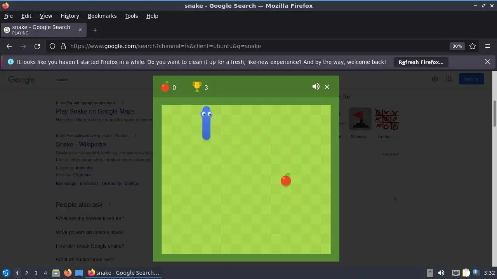
Task: Open the Google apps grid
Action: click(449, 79)
